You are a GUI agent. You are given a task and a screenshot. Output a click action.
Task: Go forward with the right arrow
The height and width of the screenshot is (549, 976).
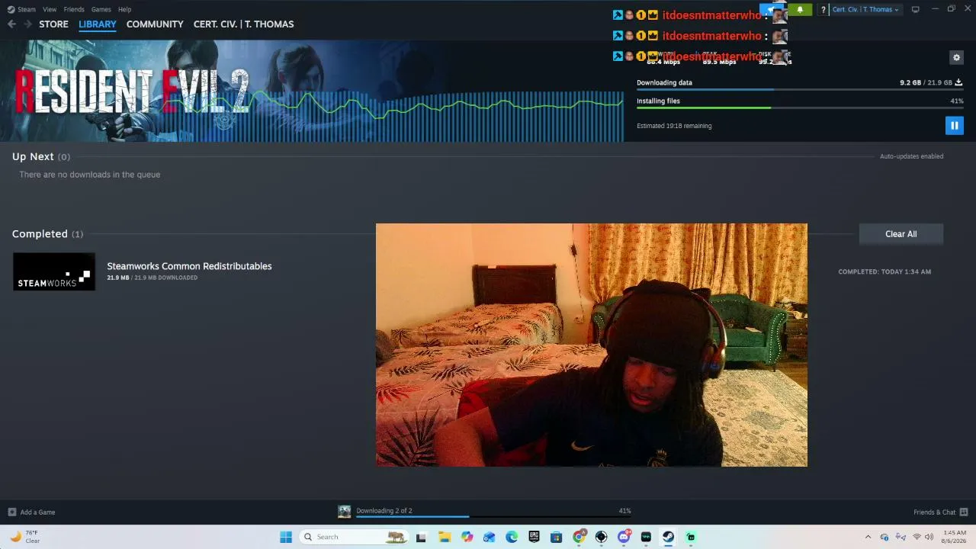27,24
